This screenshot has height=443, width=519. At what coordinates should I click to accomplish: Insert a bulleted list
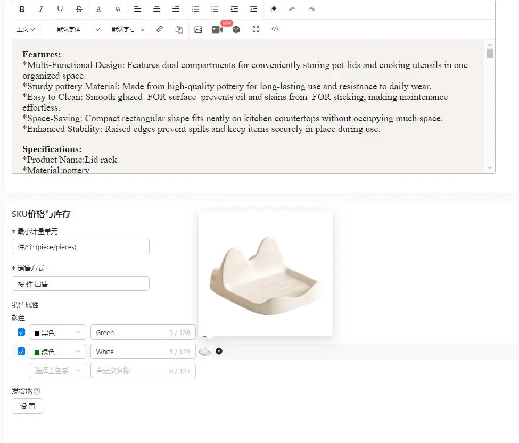coord(195,9)
